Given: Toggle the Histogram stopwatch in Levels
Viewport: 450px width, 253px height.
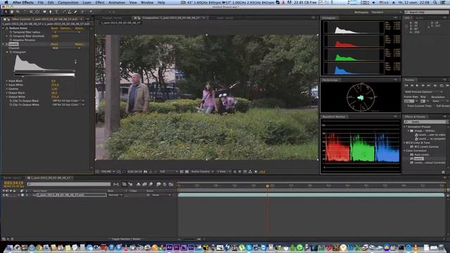Looking at the screenshot, I should click(11, 52).
